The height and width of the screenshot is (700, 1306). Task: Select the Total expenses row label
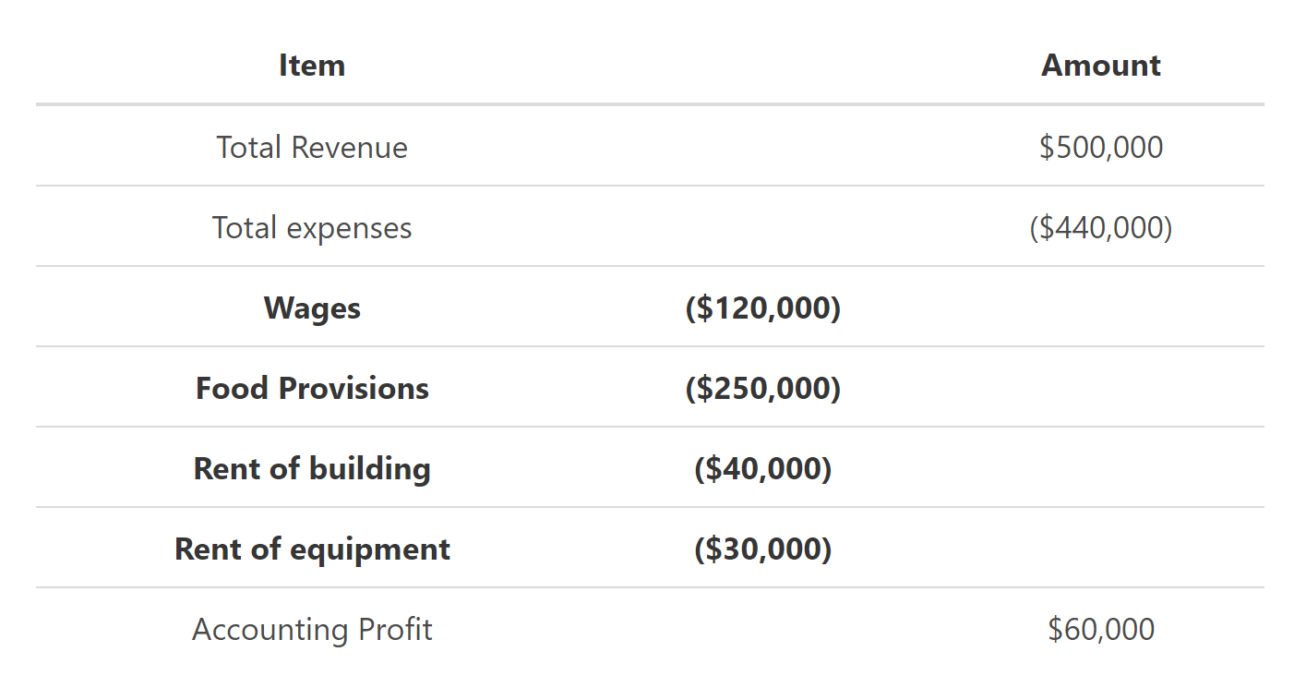pyautogui.click(x=312, y=228)
